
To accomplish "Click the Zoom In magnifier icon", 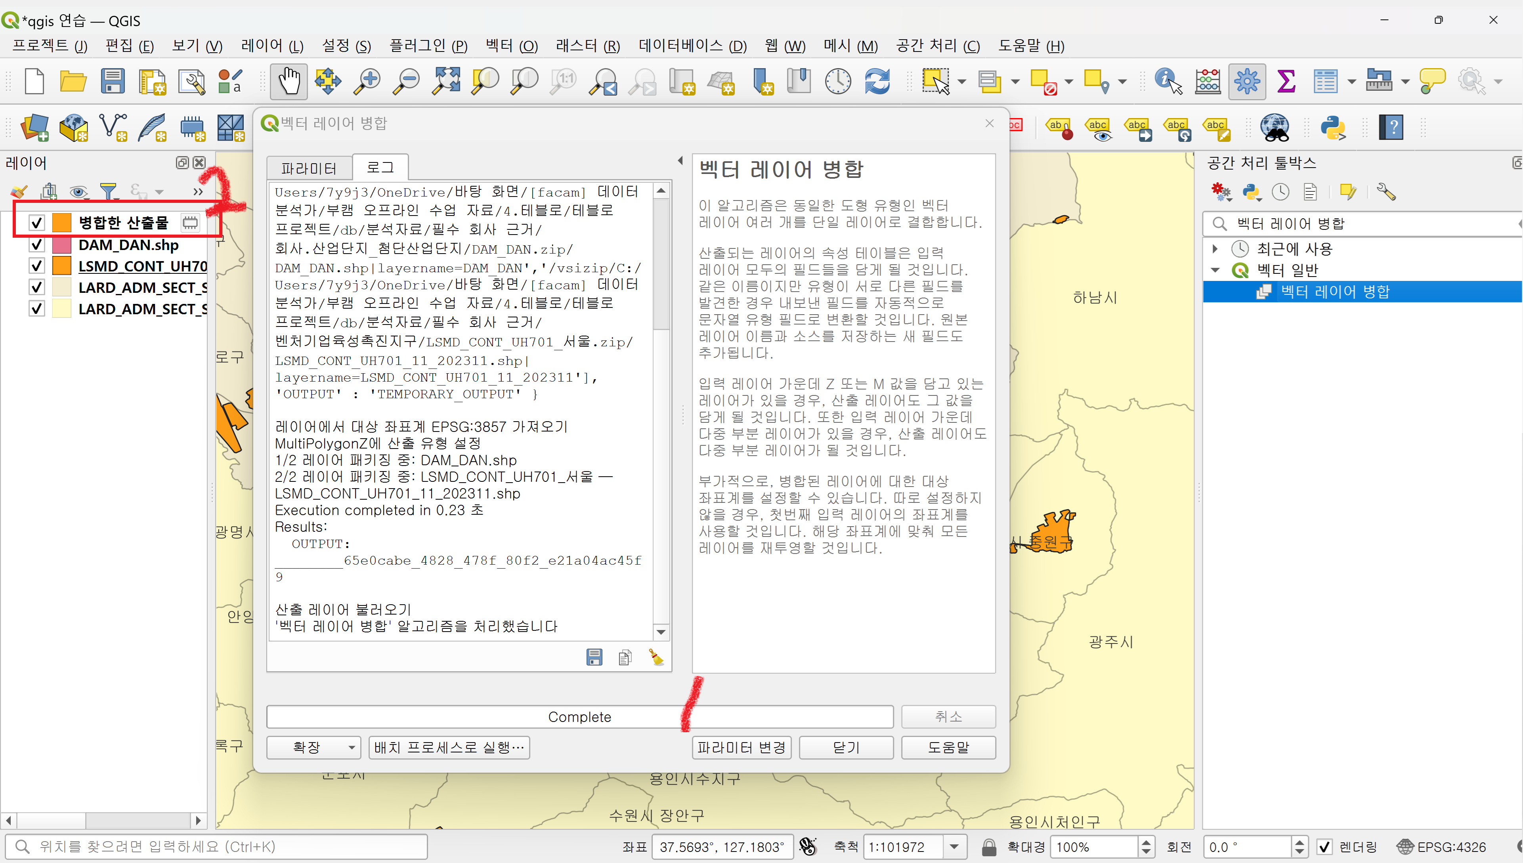I will pyautogui.click(x=367, y=80).
